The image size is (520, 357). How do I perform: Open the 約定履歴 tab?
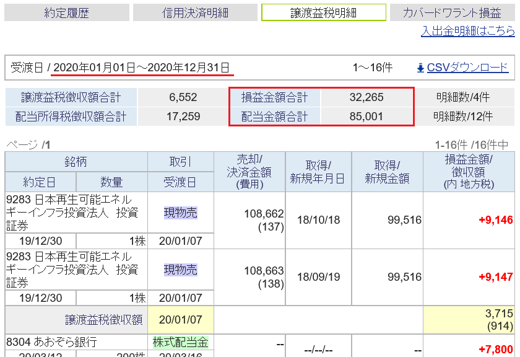coord(67,12)
